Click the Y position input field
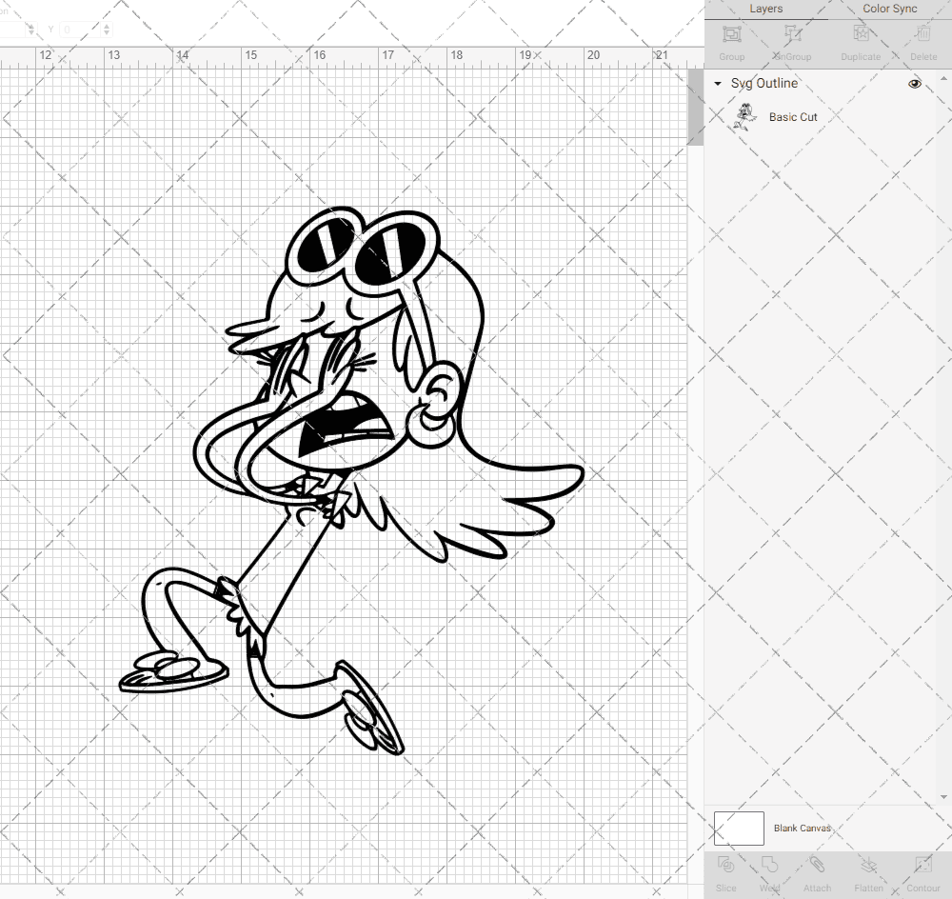This screenshot has height=899, width=952. click(x=80, y=30)
